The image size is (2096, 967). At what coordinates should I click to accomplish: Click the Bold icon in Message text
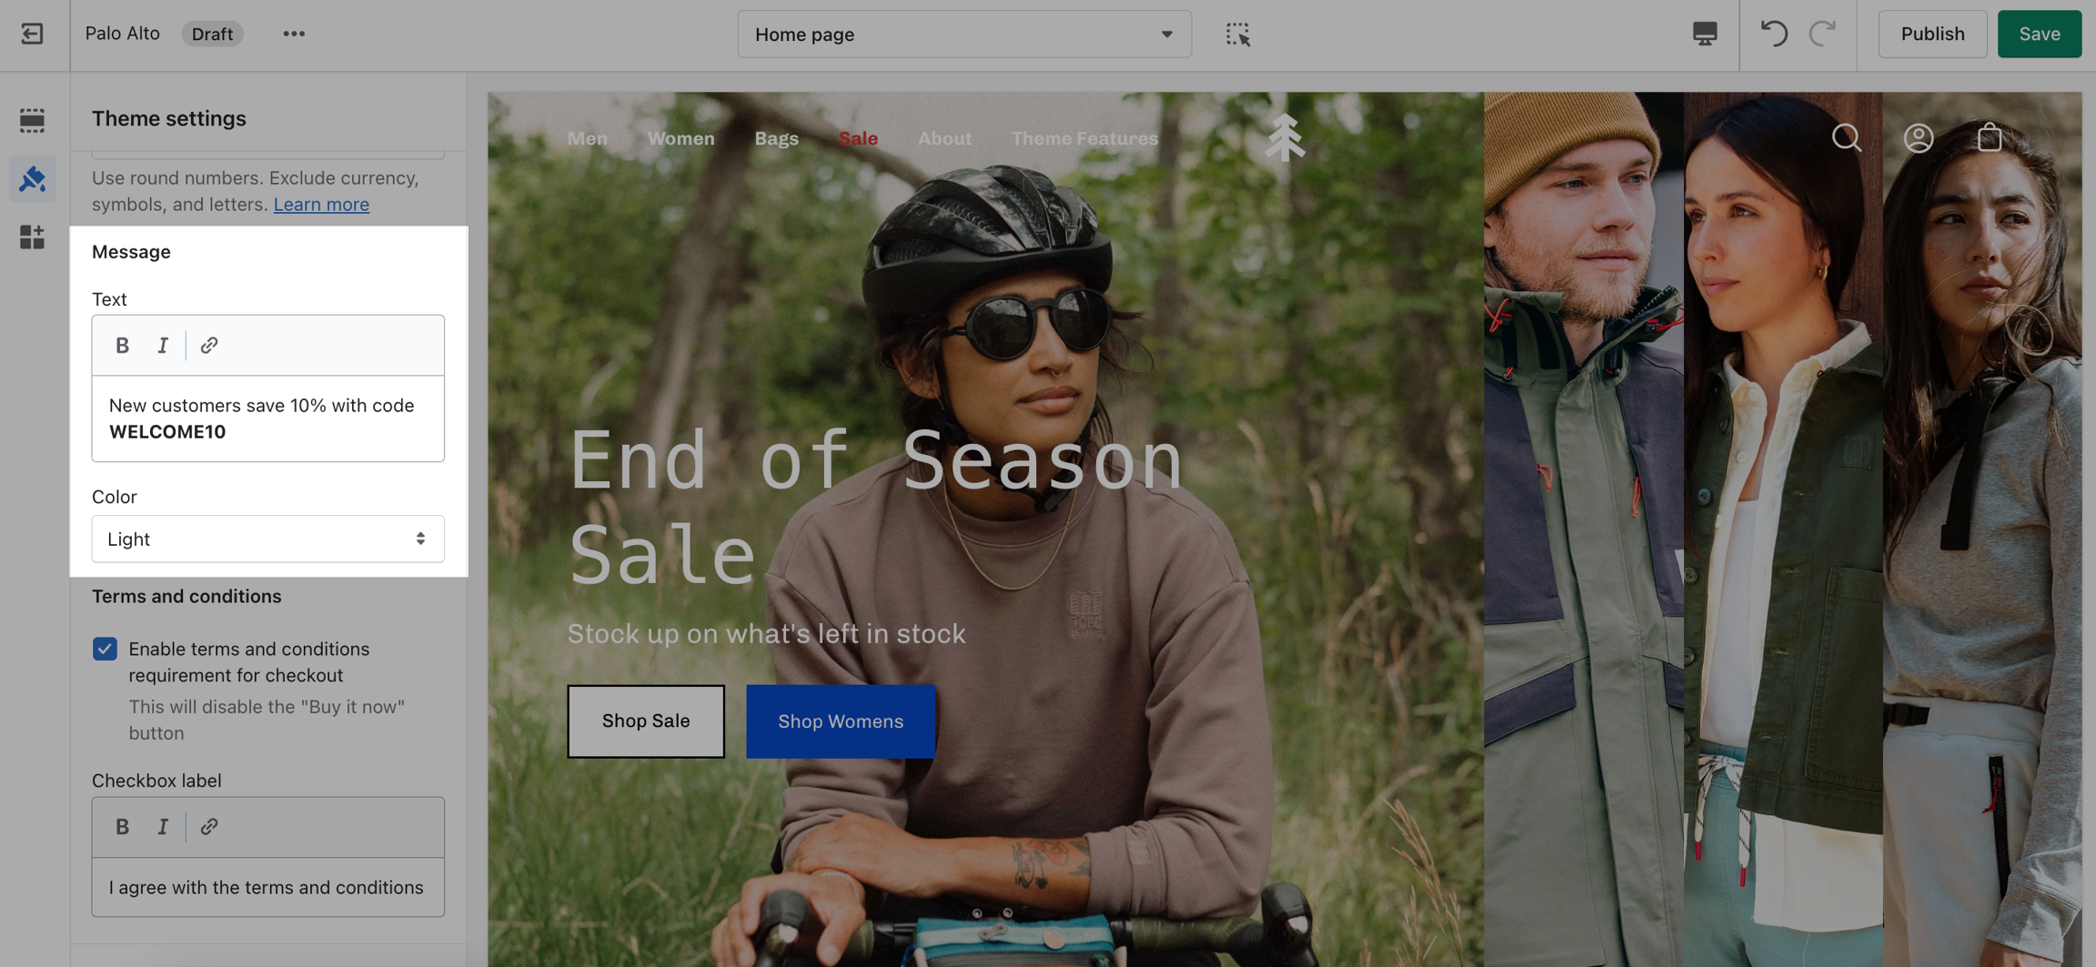122,346
